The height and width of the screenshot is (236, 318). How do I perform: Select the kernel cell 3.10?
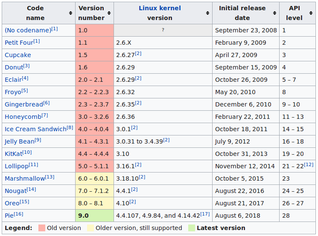coord(163,154)
